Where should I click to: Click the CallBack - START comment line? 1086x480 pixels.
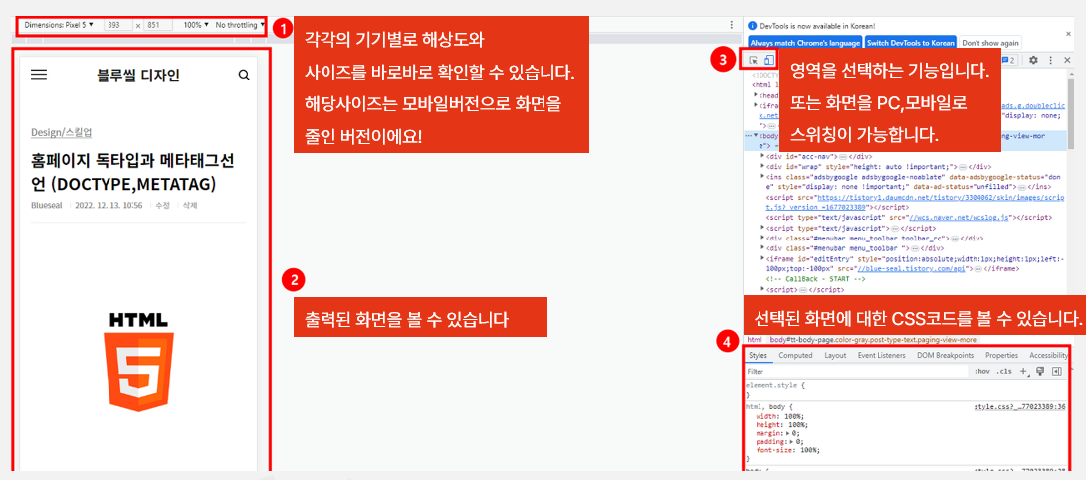click(x=816, y=278)
